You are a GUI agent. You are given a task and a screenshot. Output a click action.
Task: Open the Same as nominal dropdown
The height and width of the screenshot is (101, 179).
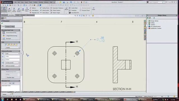click(12, 66)
